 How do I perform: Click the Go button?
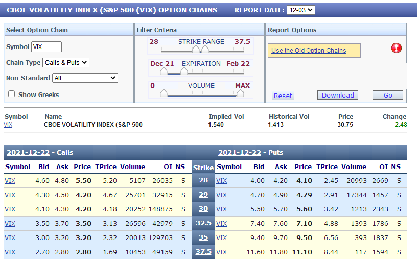click(x=388, y=95)
